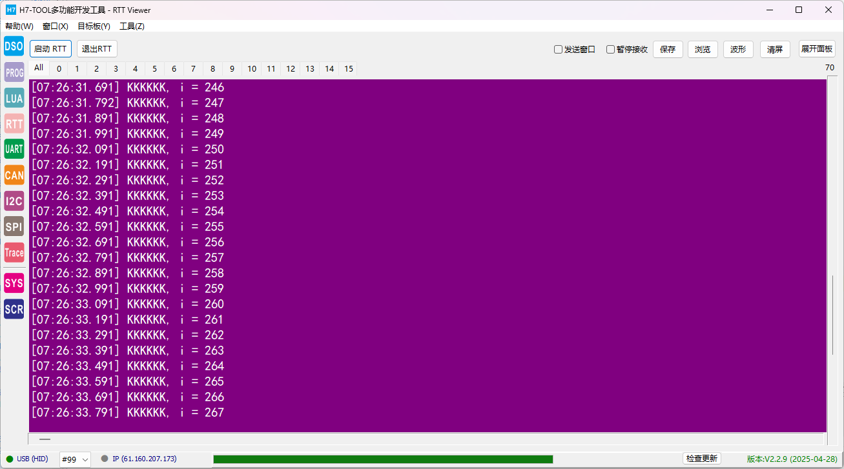Open the Trace module
844x469 pixels.
(14, 252)
